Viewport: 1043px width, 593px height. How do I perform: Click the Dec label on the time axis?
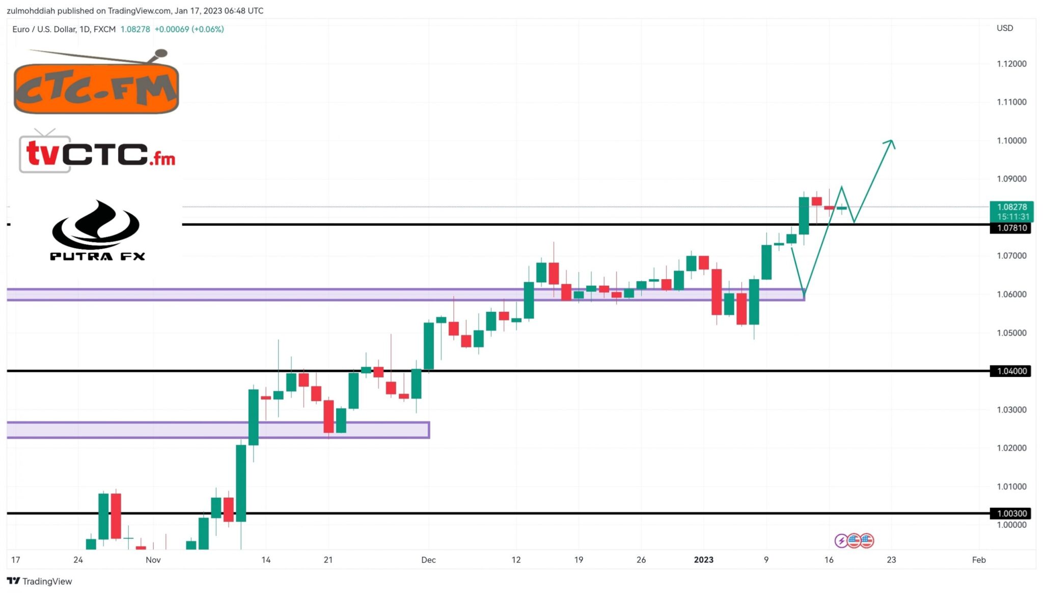click(428, 560)
